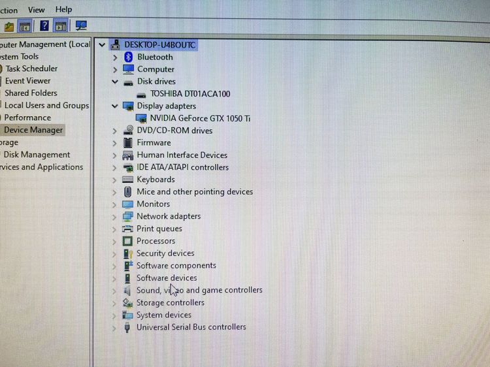This screenshot has height=367, width=490.
Task: Expand the Processors category arrow
Action: pyautogui.click(x=114, y=242)
